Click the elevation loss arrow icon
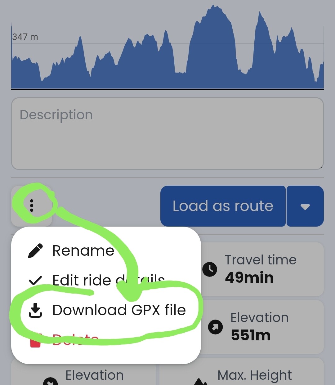 coord(51,381)
